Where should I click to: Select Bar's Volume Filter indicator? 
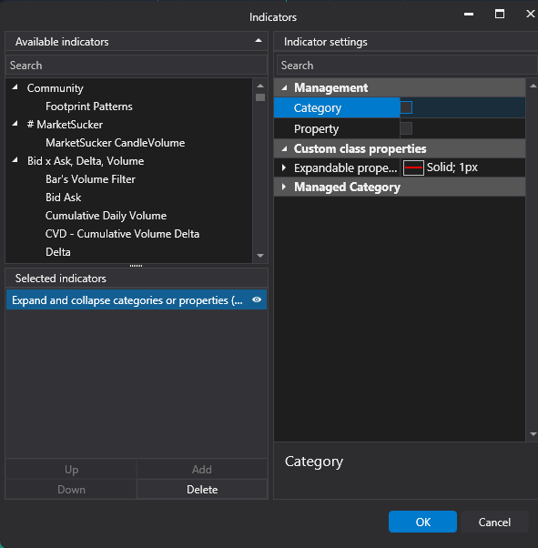click(x=90, y=179)
